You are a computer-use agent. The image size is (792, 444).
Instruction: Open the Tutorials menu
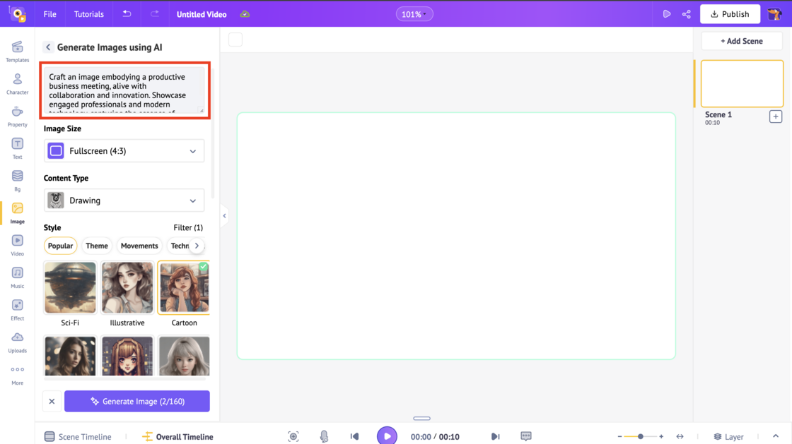(88, 13)
